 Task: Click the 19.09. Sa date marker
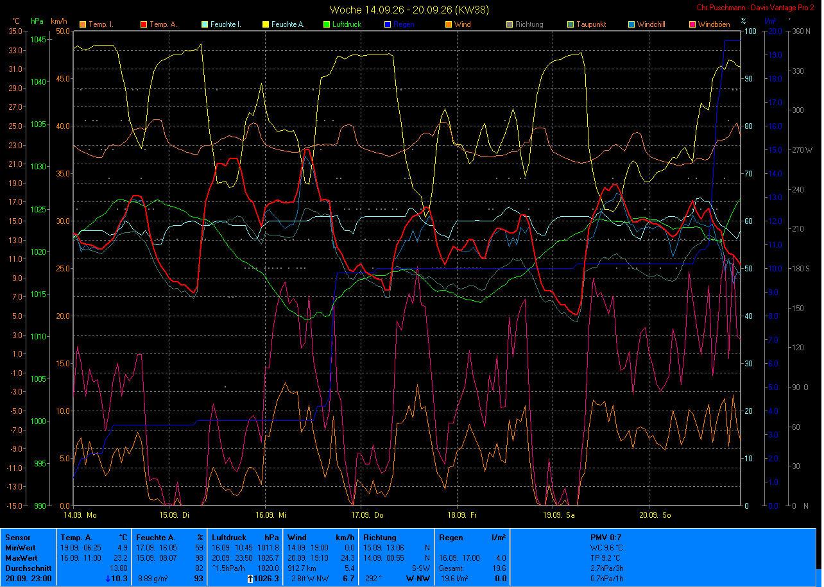[x=559, y=515]
